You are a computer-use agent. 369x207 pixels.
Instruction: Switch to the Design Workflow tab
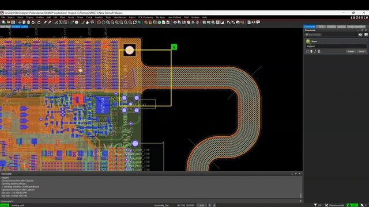(x=356, y=27)
